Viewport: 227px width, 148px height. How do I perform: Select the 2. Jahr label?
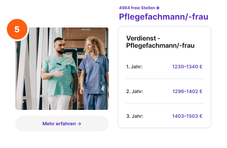click(135, 91)
